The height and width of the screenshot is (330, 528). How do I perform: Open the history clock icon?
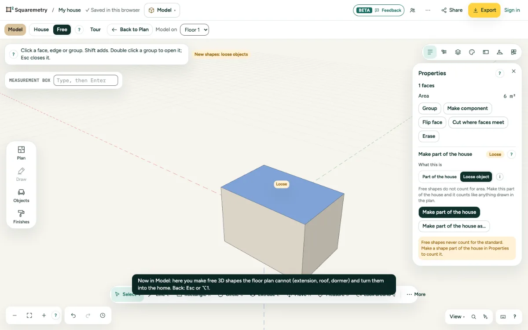click(x=103, y=315)
